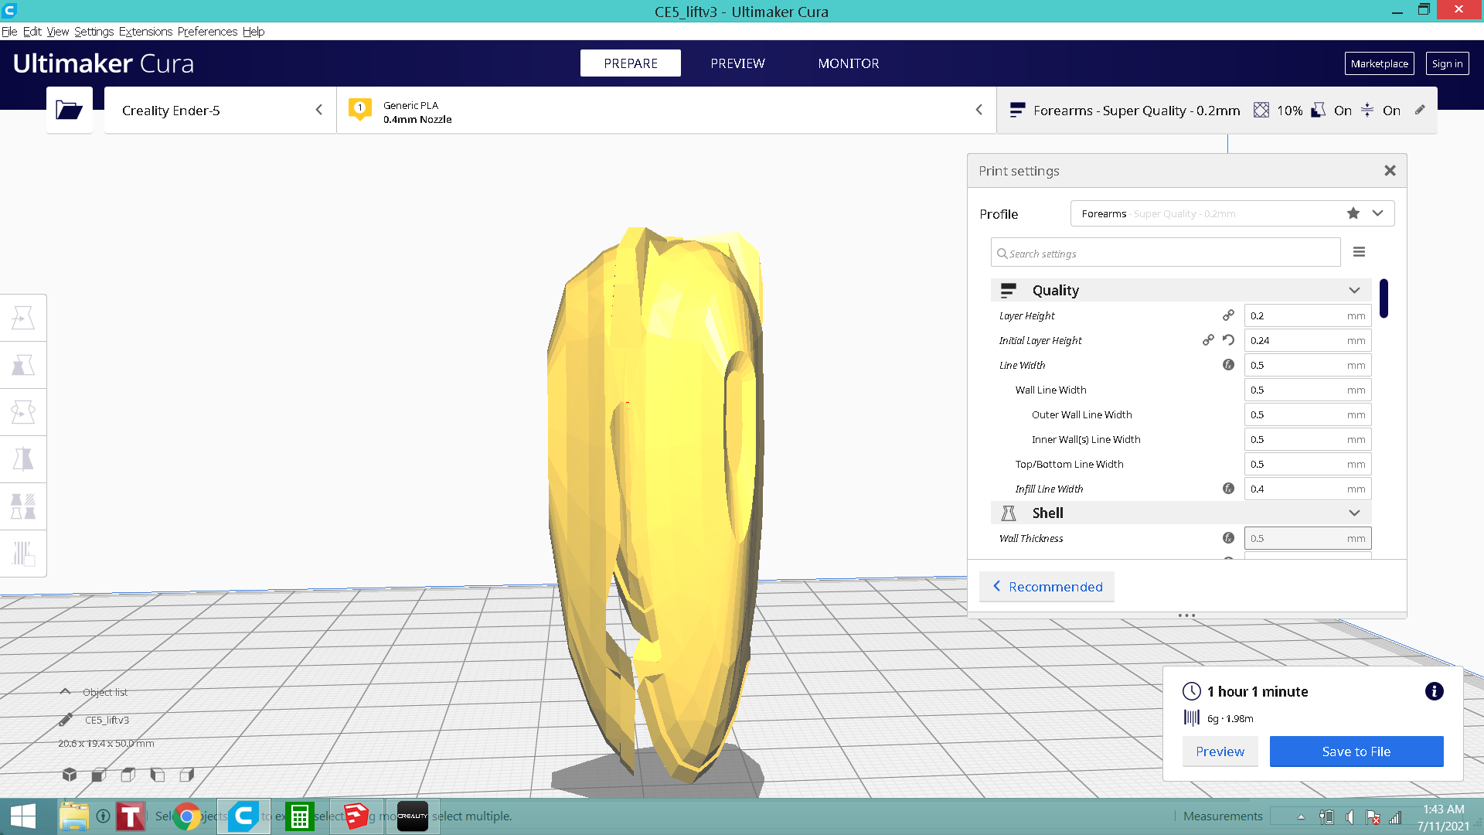Image resolution: width=1484 pixels, height=835 pixels.
Task: Click the Sign in button
Action: point(1447,63)
